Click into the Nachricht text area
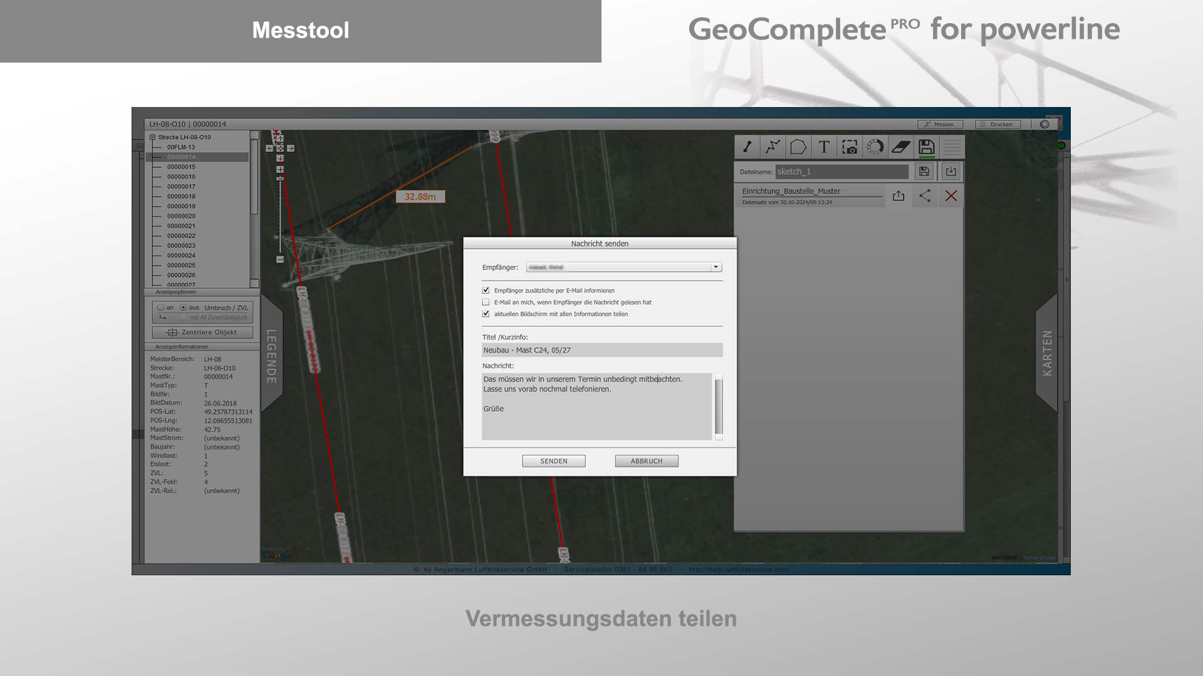Viewport: 1203px width, 676px height. pyautogui.click(x=596, y=407)
